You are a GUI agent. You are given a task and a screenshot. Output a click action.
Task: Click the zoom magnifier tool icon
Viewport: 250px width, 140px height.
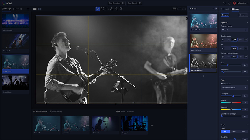(x=116, y=9)
